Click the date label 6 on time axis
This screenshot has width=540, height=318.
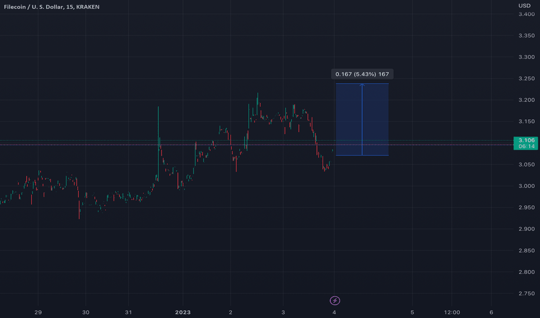tap(491, 312)
